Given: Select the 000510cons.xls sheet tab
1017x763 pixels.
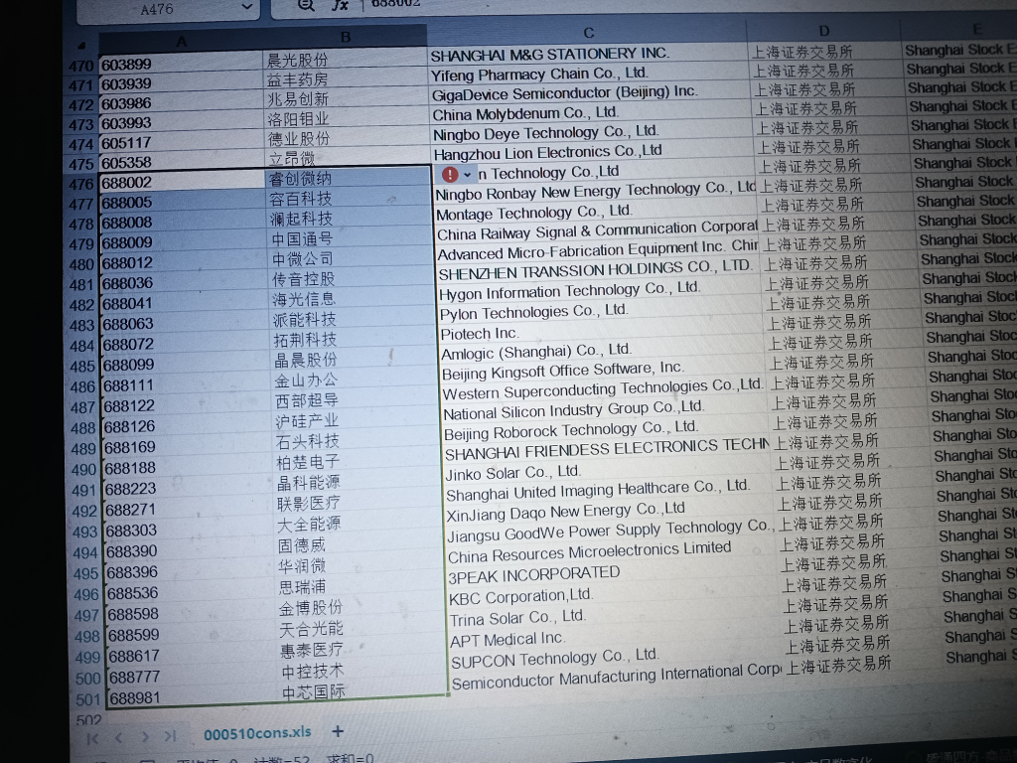Looking at the screenshot, I should click(257, 733).
